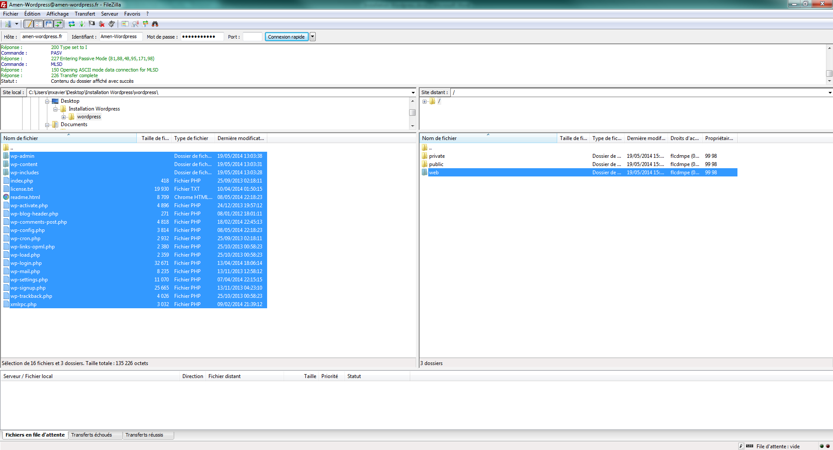Click the remote public folder icon
The image size is (833, 450).
(425, 164)
